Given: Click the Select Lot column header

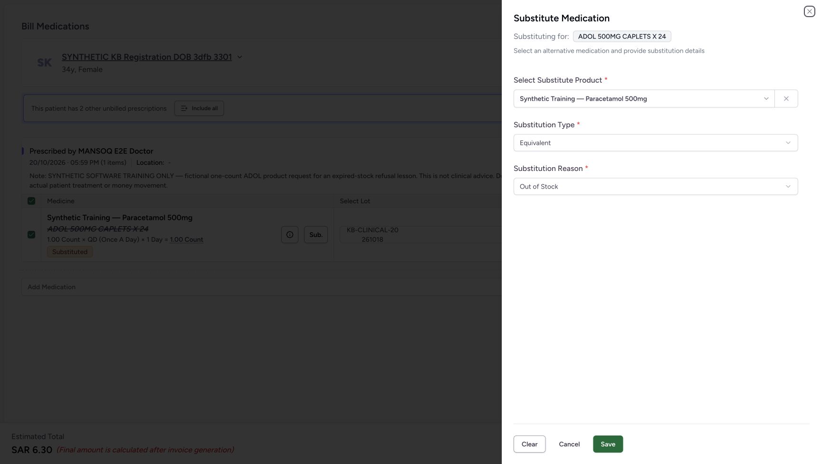Looking at the screenshot, I should click(x=355, y=201).
